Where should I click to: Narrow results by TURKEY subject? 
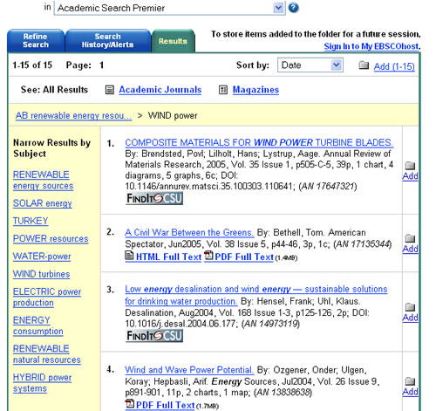click(31, 221)
